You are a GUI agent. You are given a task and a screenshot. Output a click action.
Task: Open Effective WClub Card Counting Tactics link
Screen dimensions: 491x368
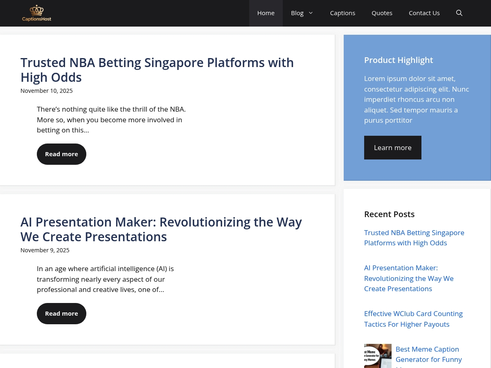pyautogui.click(x=413, y=319)
